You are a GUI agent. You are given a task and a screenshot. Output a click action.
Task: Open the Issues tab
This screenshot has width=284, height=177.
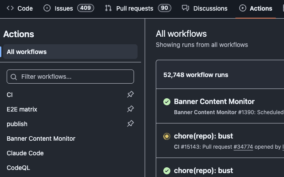[69, 8]
